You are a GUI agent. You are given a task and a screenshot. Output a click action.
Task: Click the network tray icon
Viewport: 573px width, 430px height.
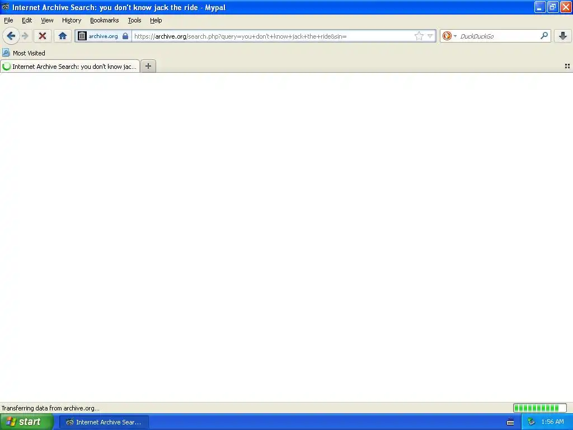pyautogui.click(x=531, y=422)
